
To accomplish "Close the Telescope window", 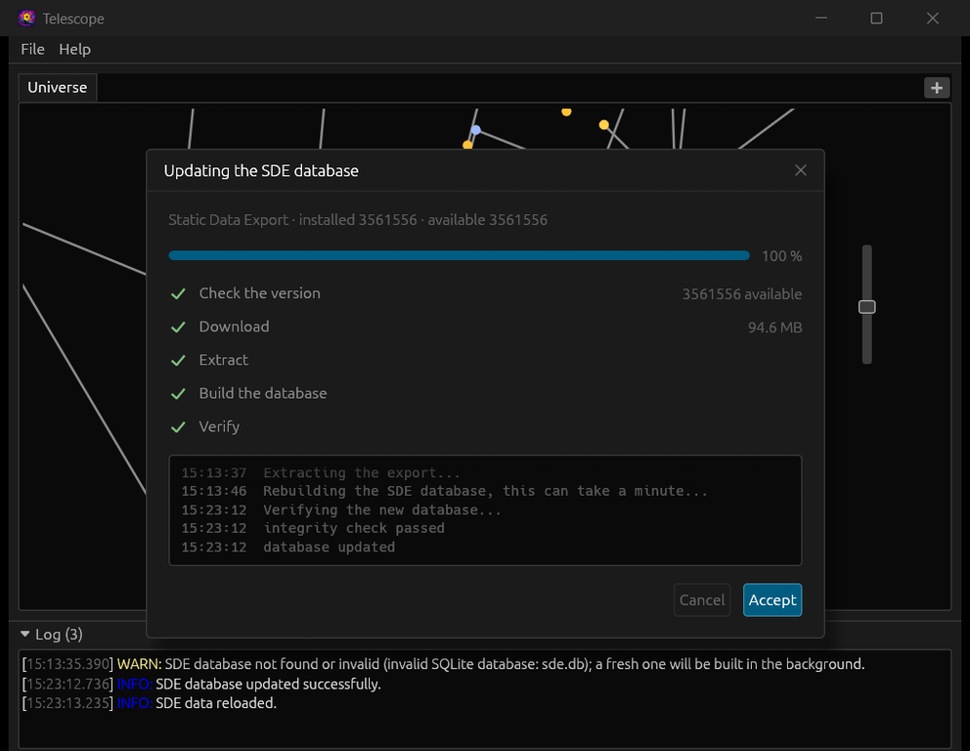I will (x=932, y=19).
